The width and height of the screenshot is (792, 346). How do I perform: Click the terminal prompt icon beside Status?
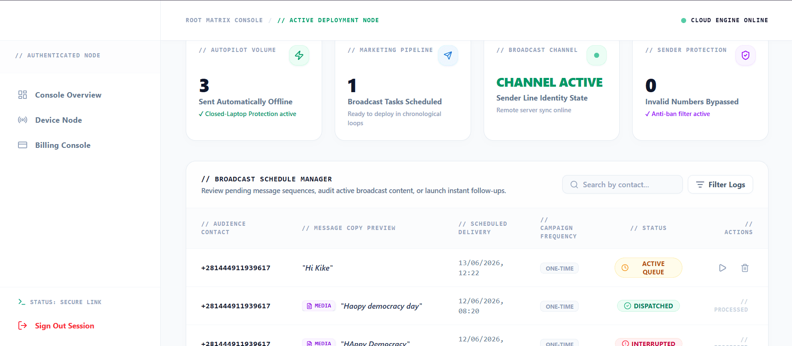22,302
